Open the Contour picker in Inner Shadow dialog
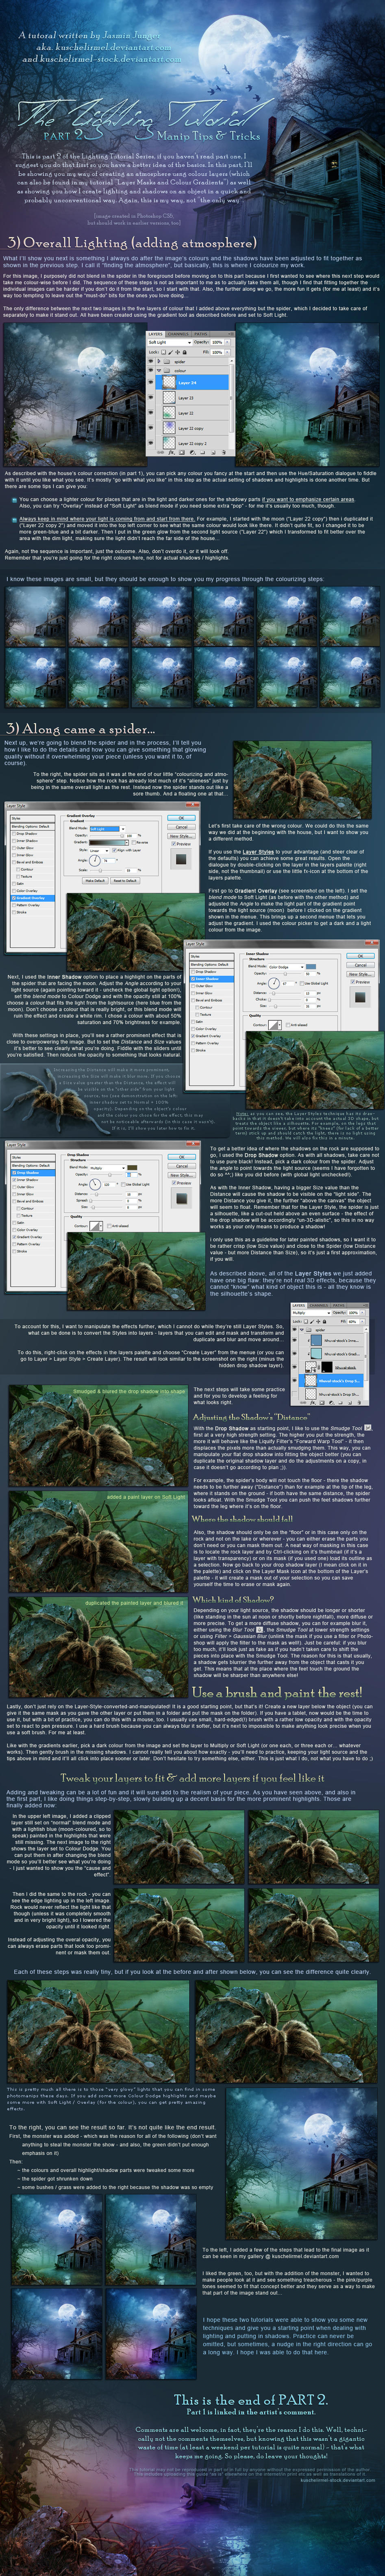The image size is (385, 2576). [275, 1025]
